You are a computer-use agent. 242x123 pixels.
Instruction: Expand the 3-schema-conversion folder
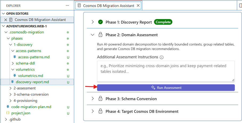[x=11, y=94]
